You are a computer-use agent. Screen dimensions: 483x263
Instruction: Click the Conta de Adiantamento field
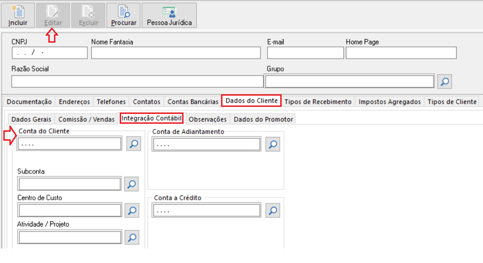coord(207,144)
